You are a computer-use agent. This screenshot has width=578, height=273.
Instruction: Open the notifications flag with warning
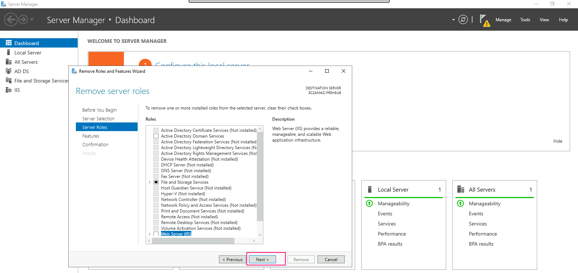484,21
